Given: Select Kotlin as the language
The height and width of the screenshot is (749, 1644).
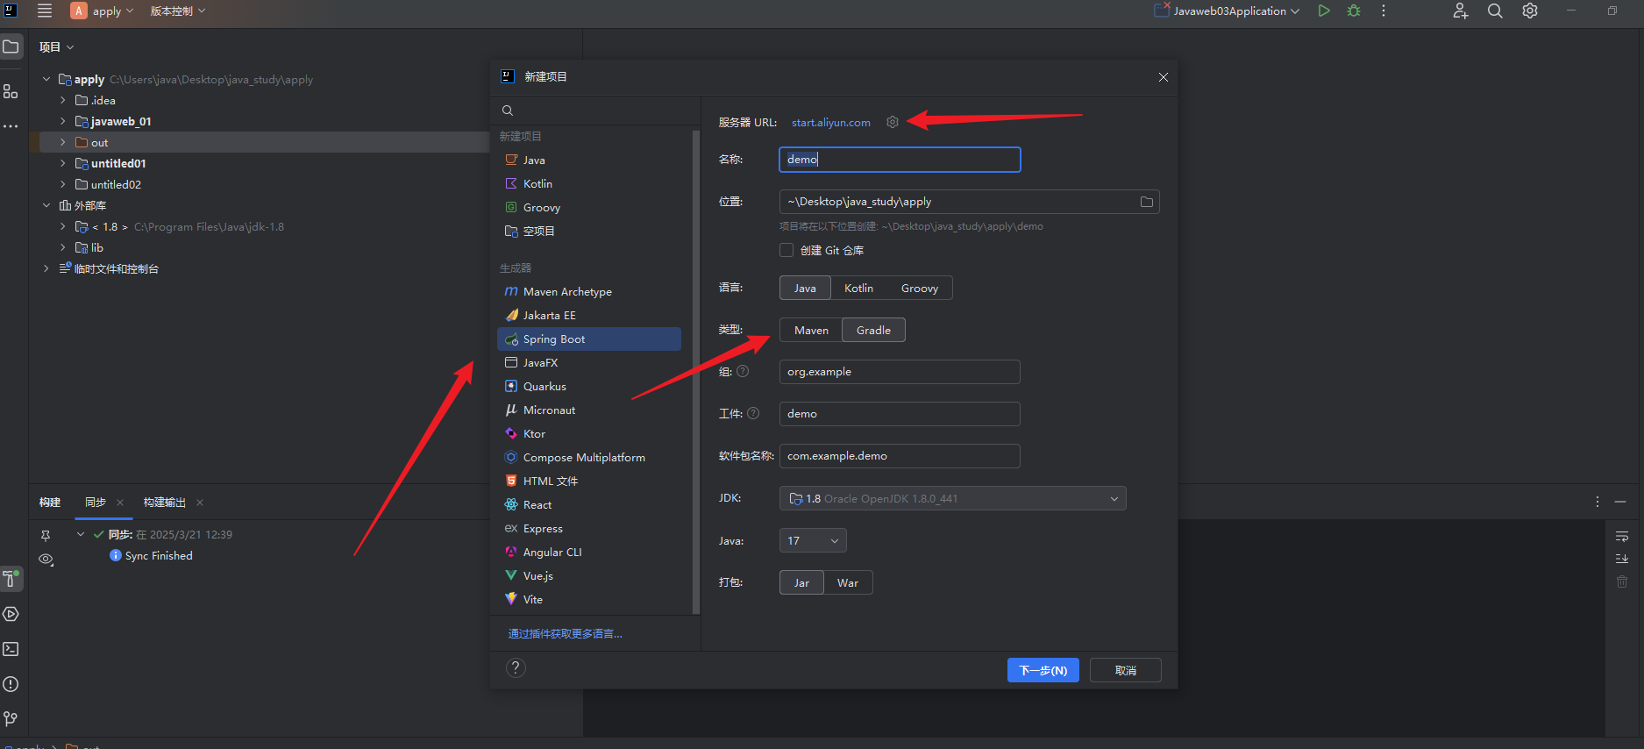Looking at the screenshot, I should (858, 288).
